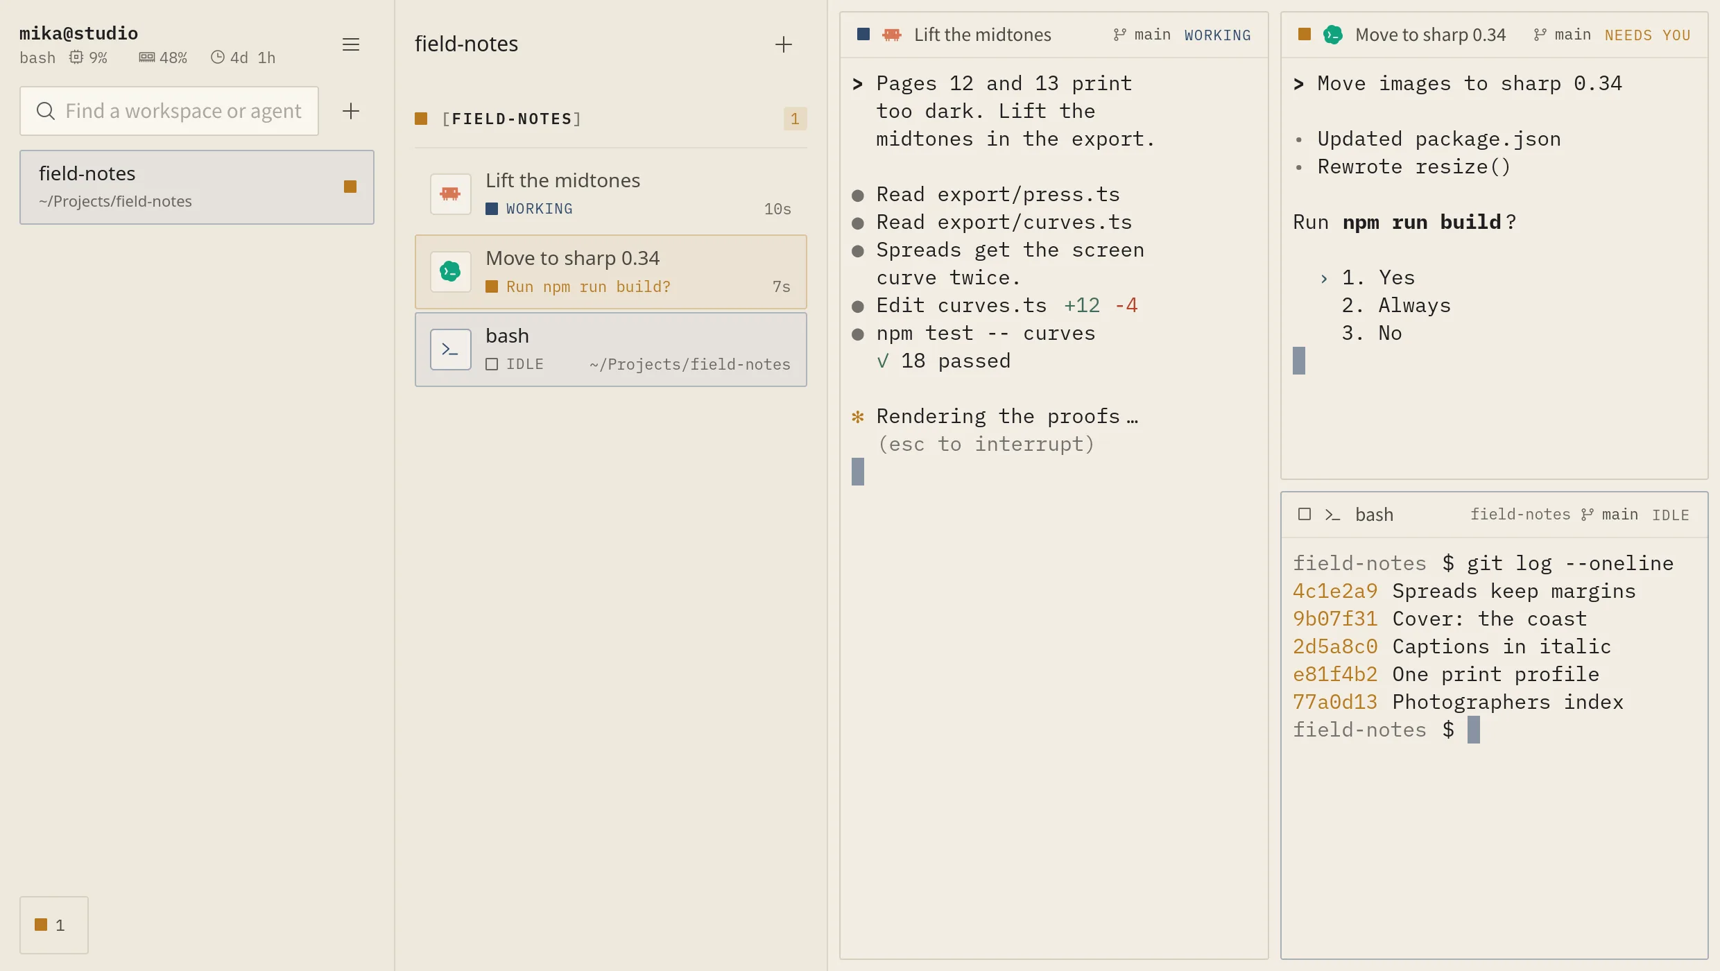Click the green agent icon on the Move to sharp 0.34 card
This screenshot has width=1720, height=971.
(x=451, y=271)
